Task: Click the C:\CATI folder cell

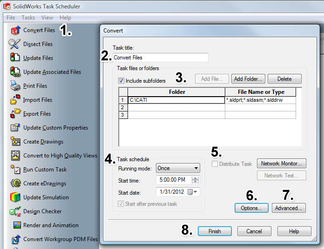Action: tap(176, 100)
